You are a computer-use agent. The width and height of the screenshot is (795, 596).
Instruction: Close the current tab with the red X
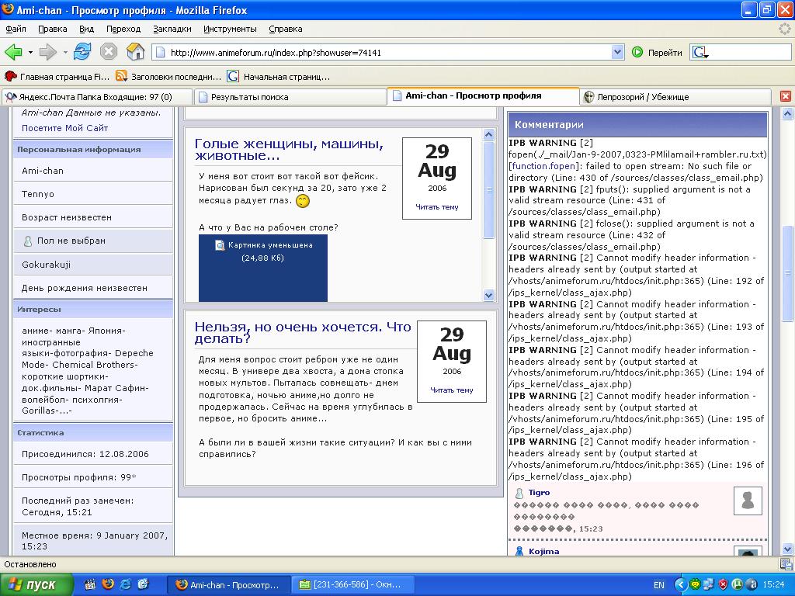point(786,96)
